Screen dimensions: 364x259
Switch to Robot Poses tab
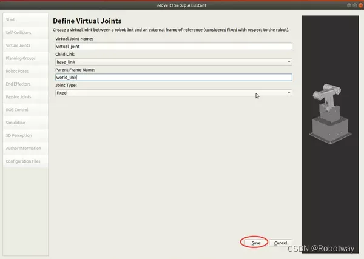pyautogui.click(x=25, y=71)
